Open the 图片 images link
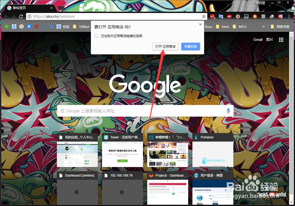 [270, 40]
